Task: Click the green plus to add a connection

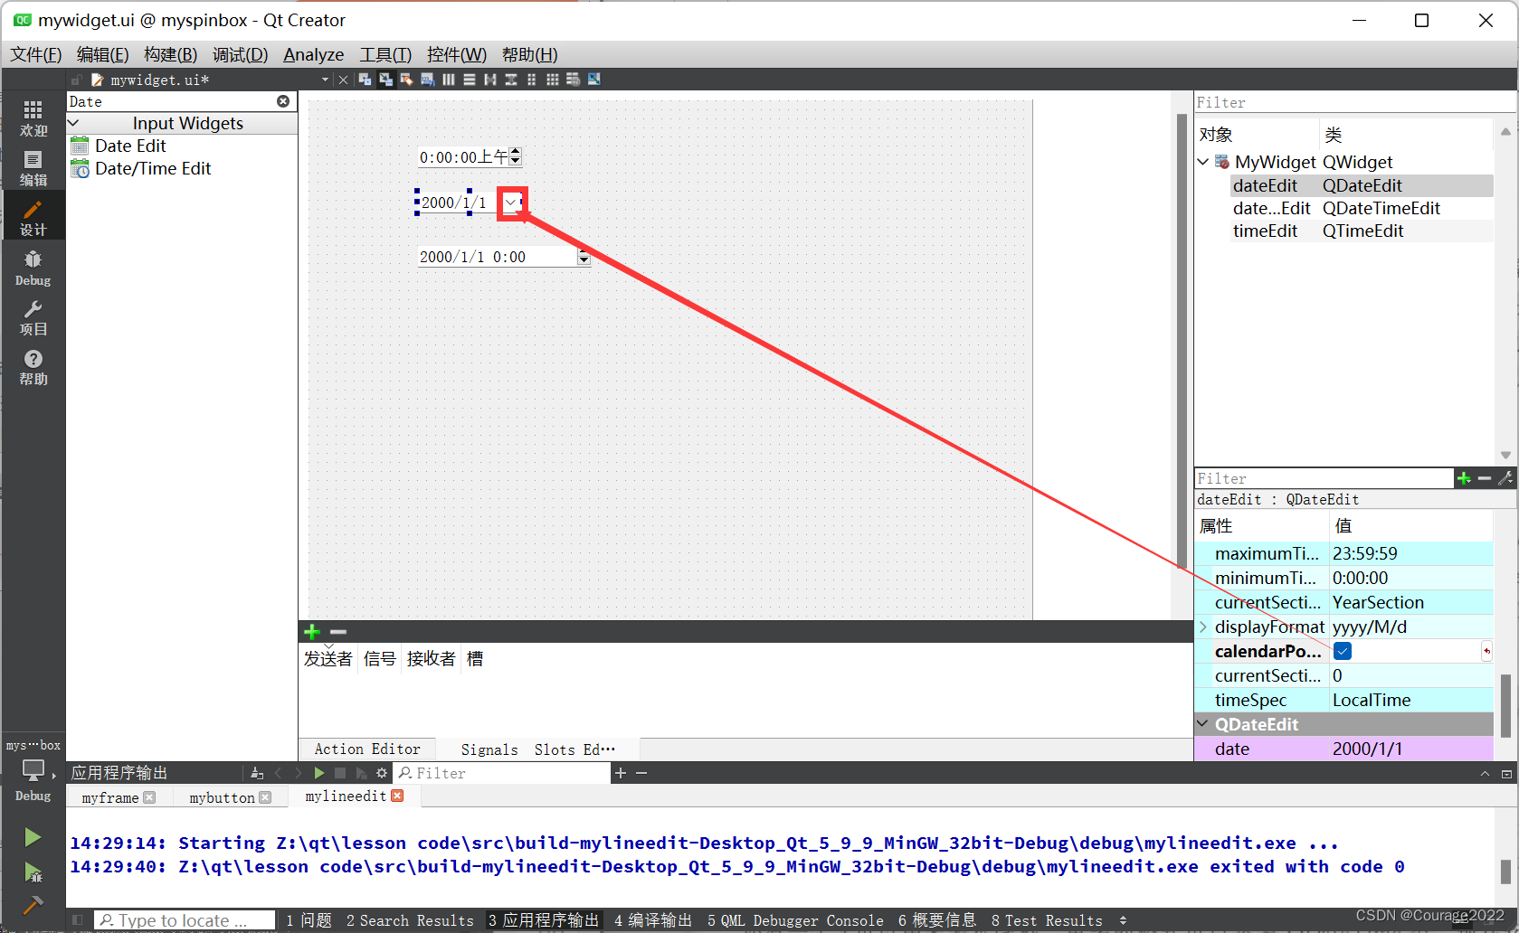Action: coord(311,631)
